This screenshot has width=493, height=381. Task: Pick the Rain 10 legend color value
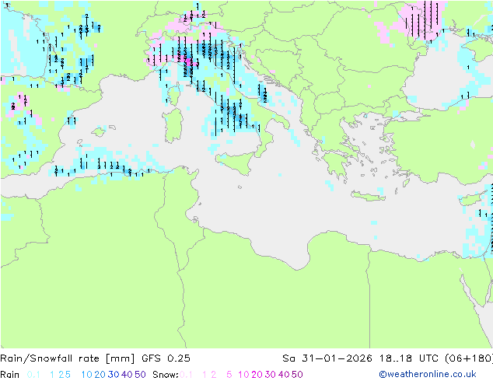pos(87,375)
